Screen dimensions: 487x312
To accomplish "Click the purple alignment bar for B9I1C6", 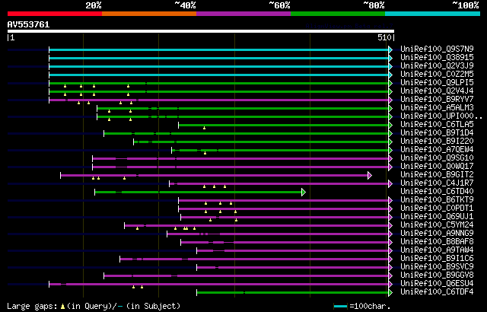I will click(254, 259).
